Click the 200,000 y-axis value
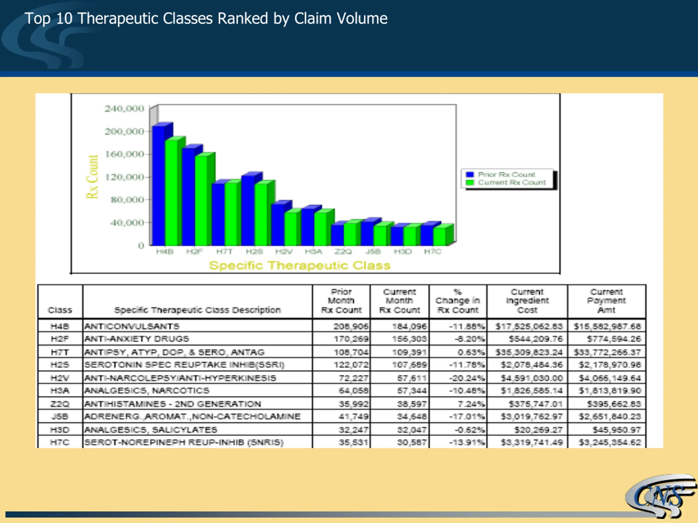 124,132
